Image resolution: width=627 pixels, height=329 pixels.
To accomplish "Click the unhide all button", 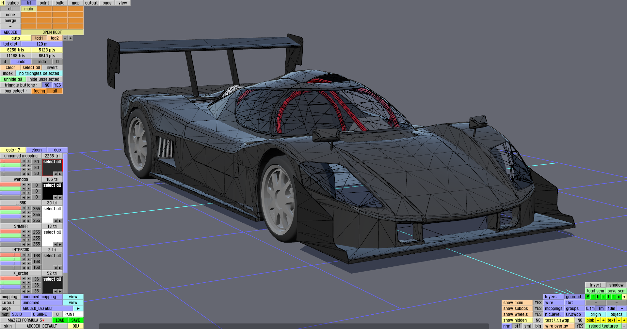I will 13,79.
